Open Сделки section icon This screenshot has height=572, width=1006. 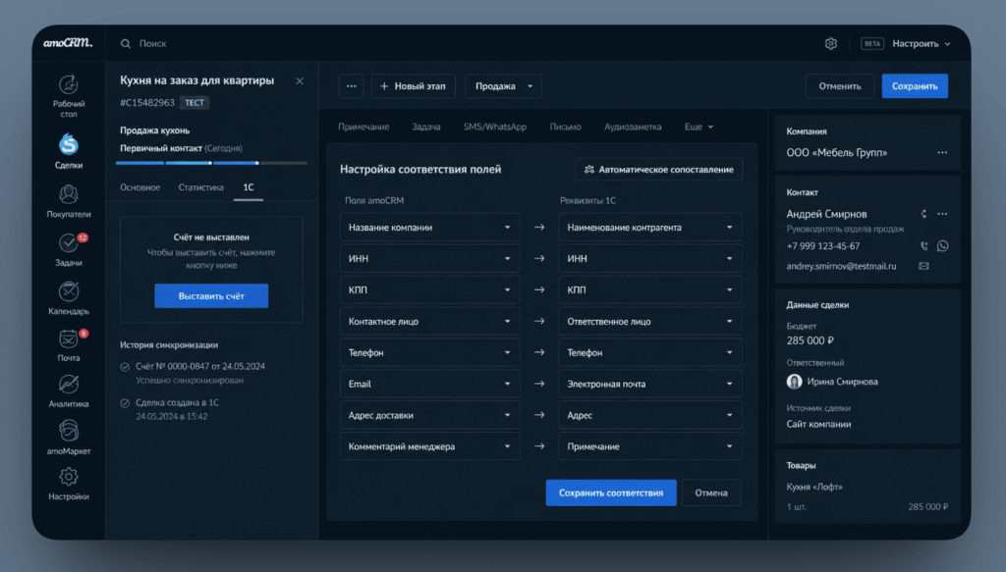tap(69, 145)
